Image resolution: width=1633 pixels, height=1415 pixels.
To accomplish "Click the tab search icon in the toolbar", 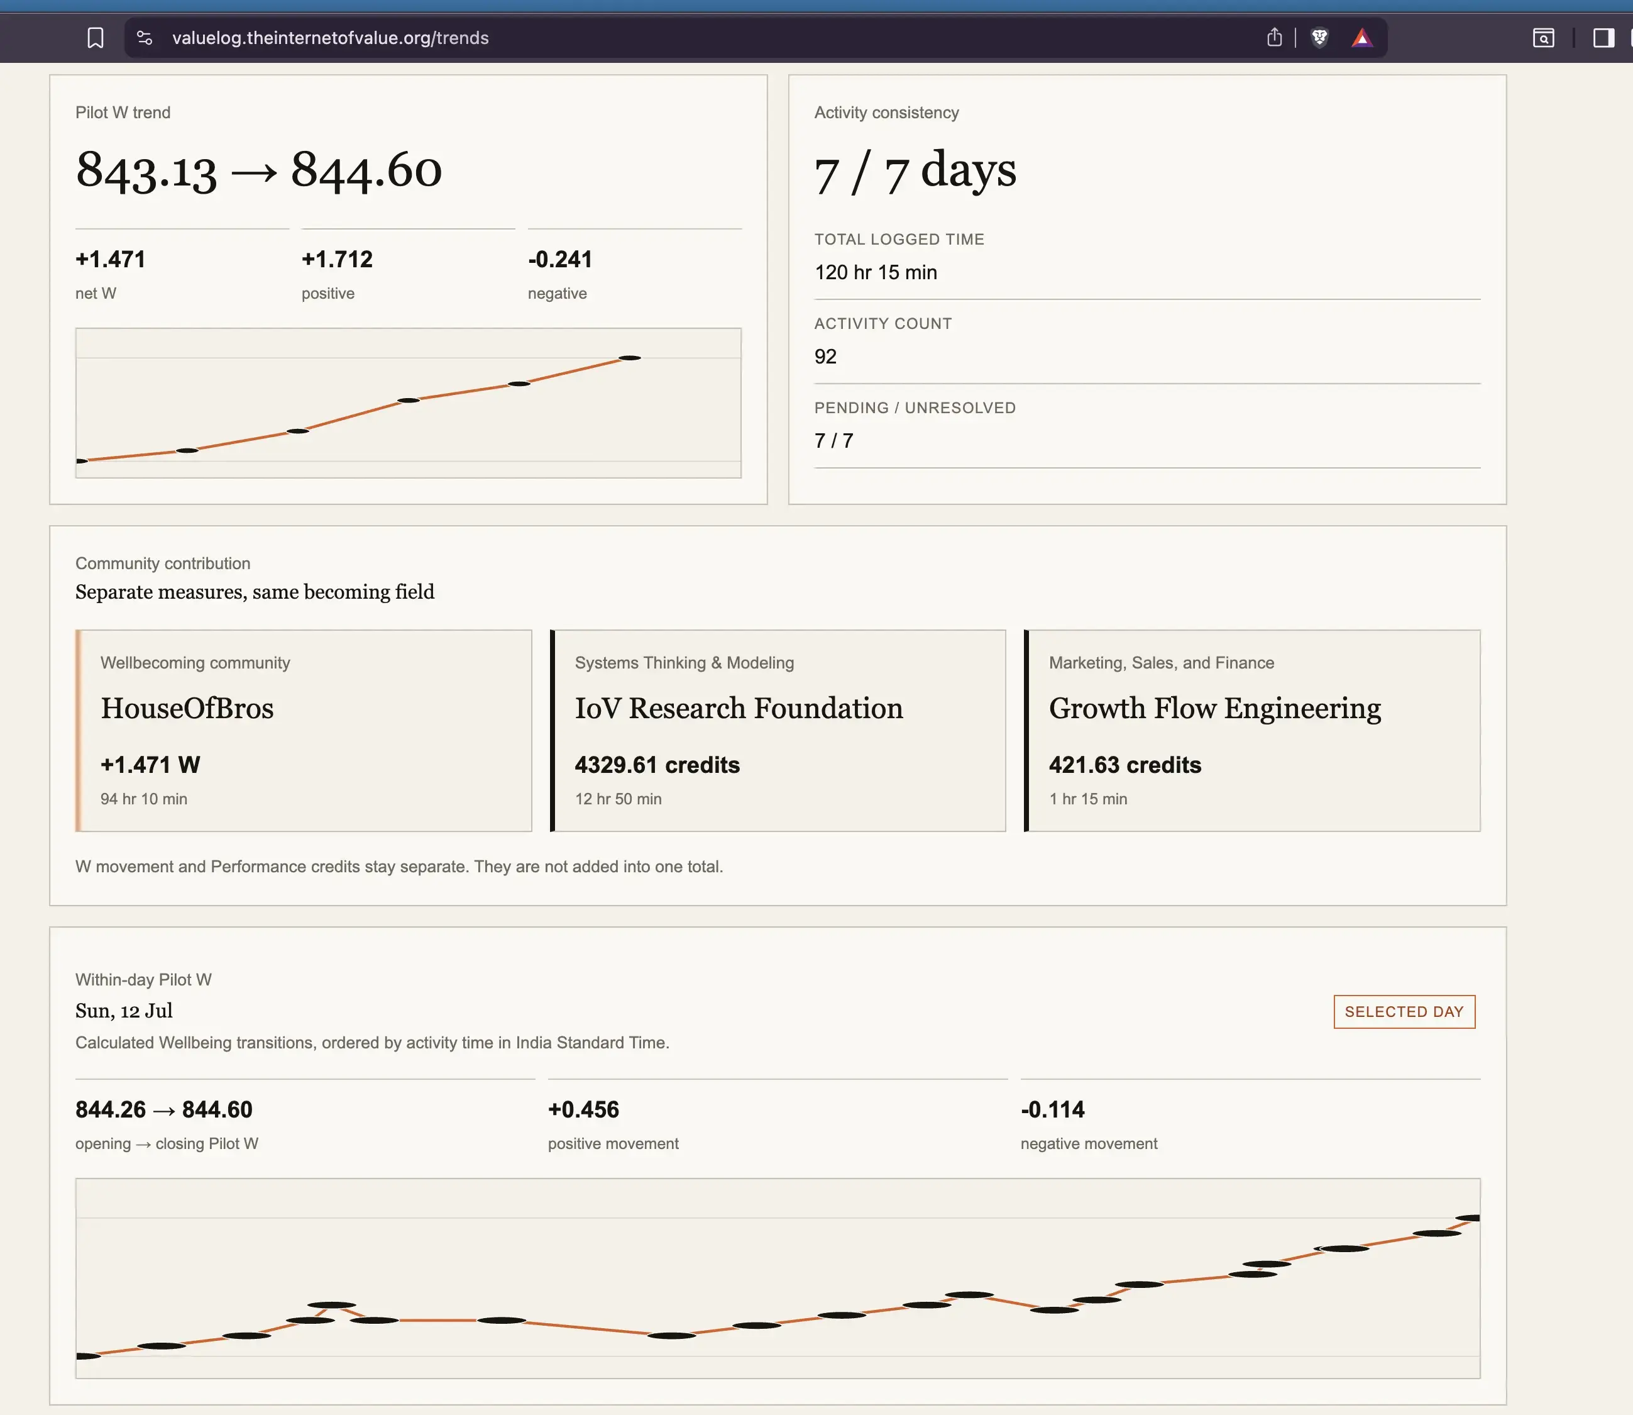I will 1543,38.
